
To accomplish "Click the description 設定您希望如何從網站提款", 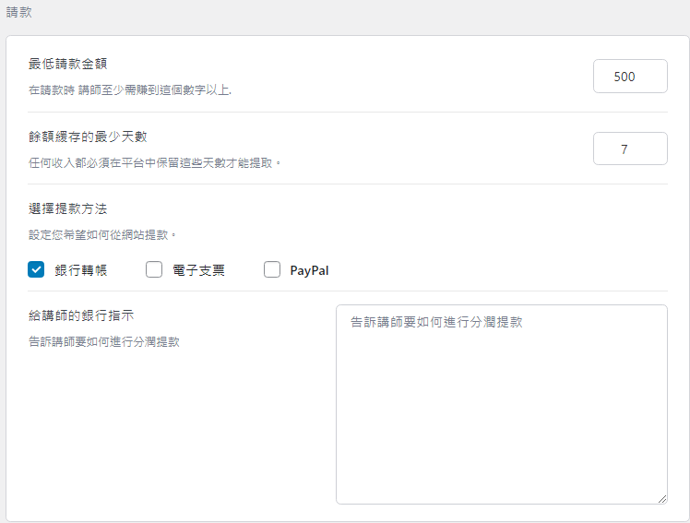I will pos(102,235).
